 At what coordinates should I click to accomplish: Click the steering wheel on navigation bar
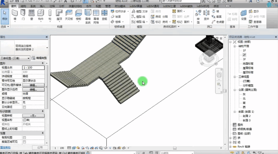[x=219, y=75]
